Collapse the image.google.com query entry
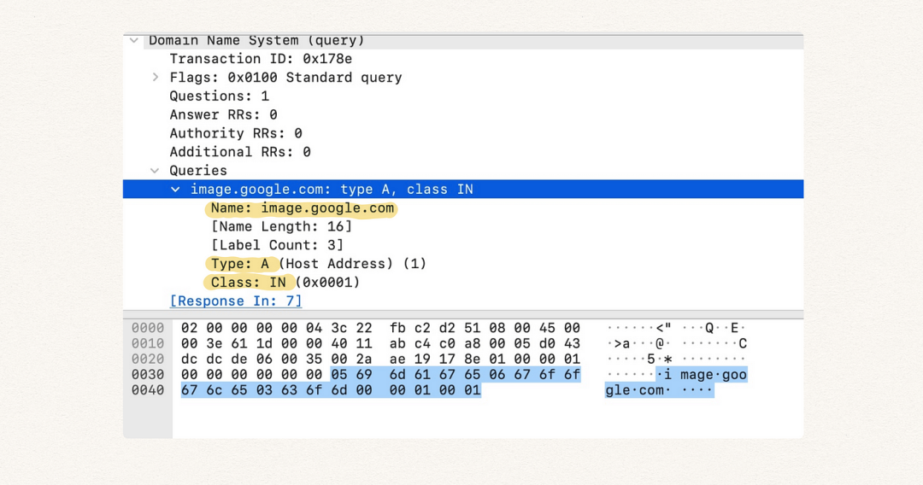Screen dimensions: 923x485 175,190
